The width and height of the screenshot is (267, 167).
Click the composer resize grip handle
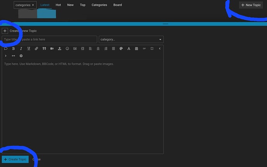[x=165, y=24]
